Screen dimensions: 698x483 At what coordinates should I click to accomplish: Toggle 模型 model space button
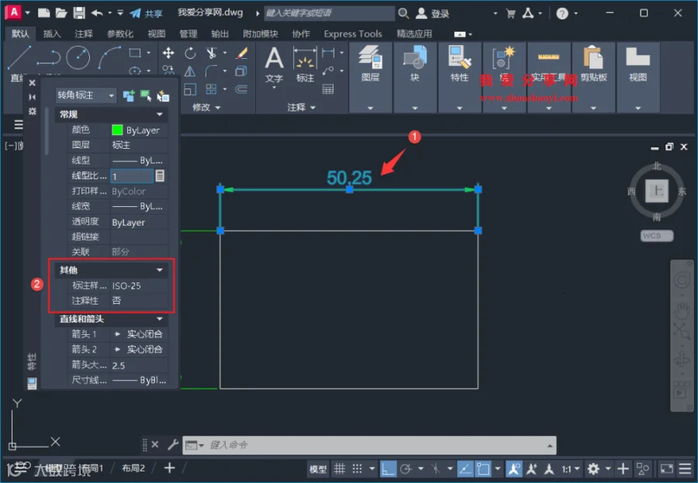click(318, 469)
